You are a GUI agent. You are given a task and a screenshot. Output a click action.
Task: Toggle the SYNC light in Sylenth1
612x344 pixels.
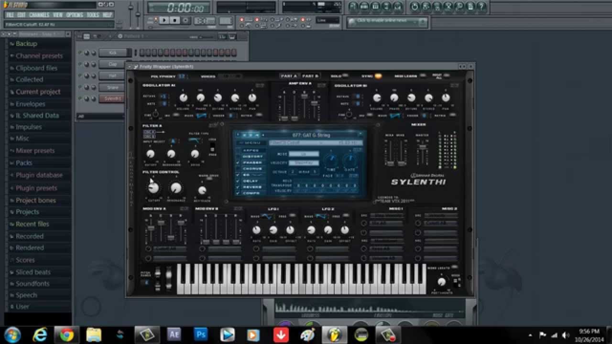click(378, 76)
